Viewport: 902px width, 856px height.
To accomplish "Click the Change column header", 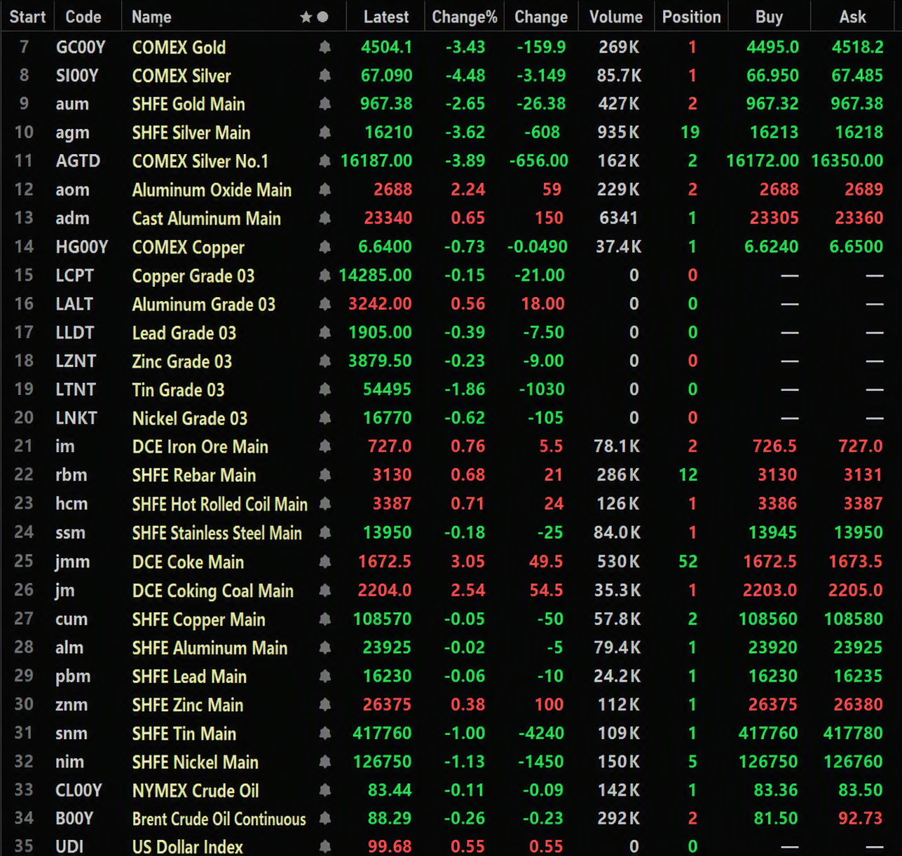I will (x=541, y=17).
